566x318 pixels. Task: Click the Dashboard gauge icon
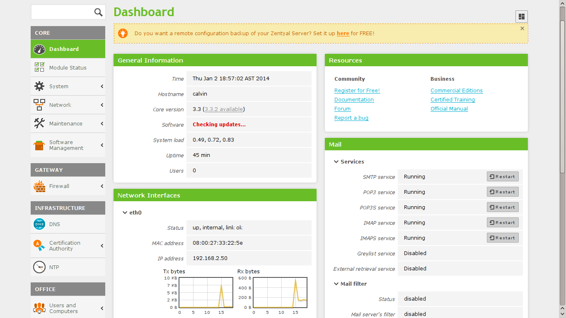pos(39,49)
